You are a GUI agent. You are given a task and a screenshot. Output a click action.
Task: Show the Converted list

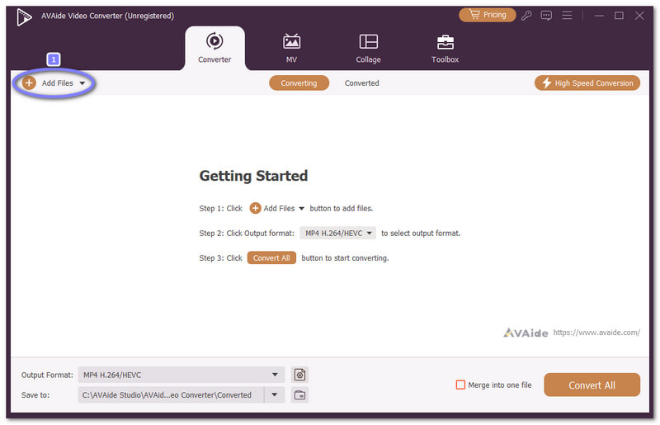(x=361, y=83)
